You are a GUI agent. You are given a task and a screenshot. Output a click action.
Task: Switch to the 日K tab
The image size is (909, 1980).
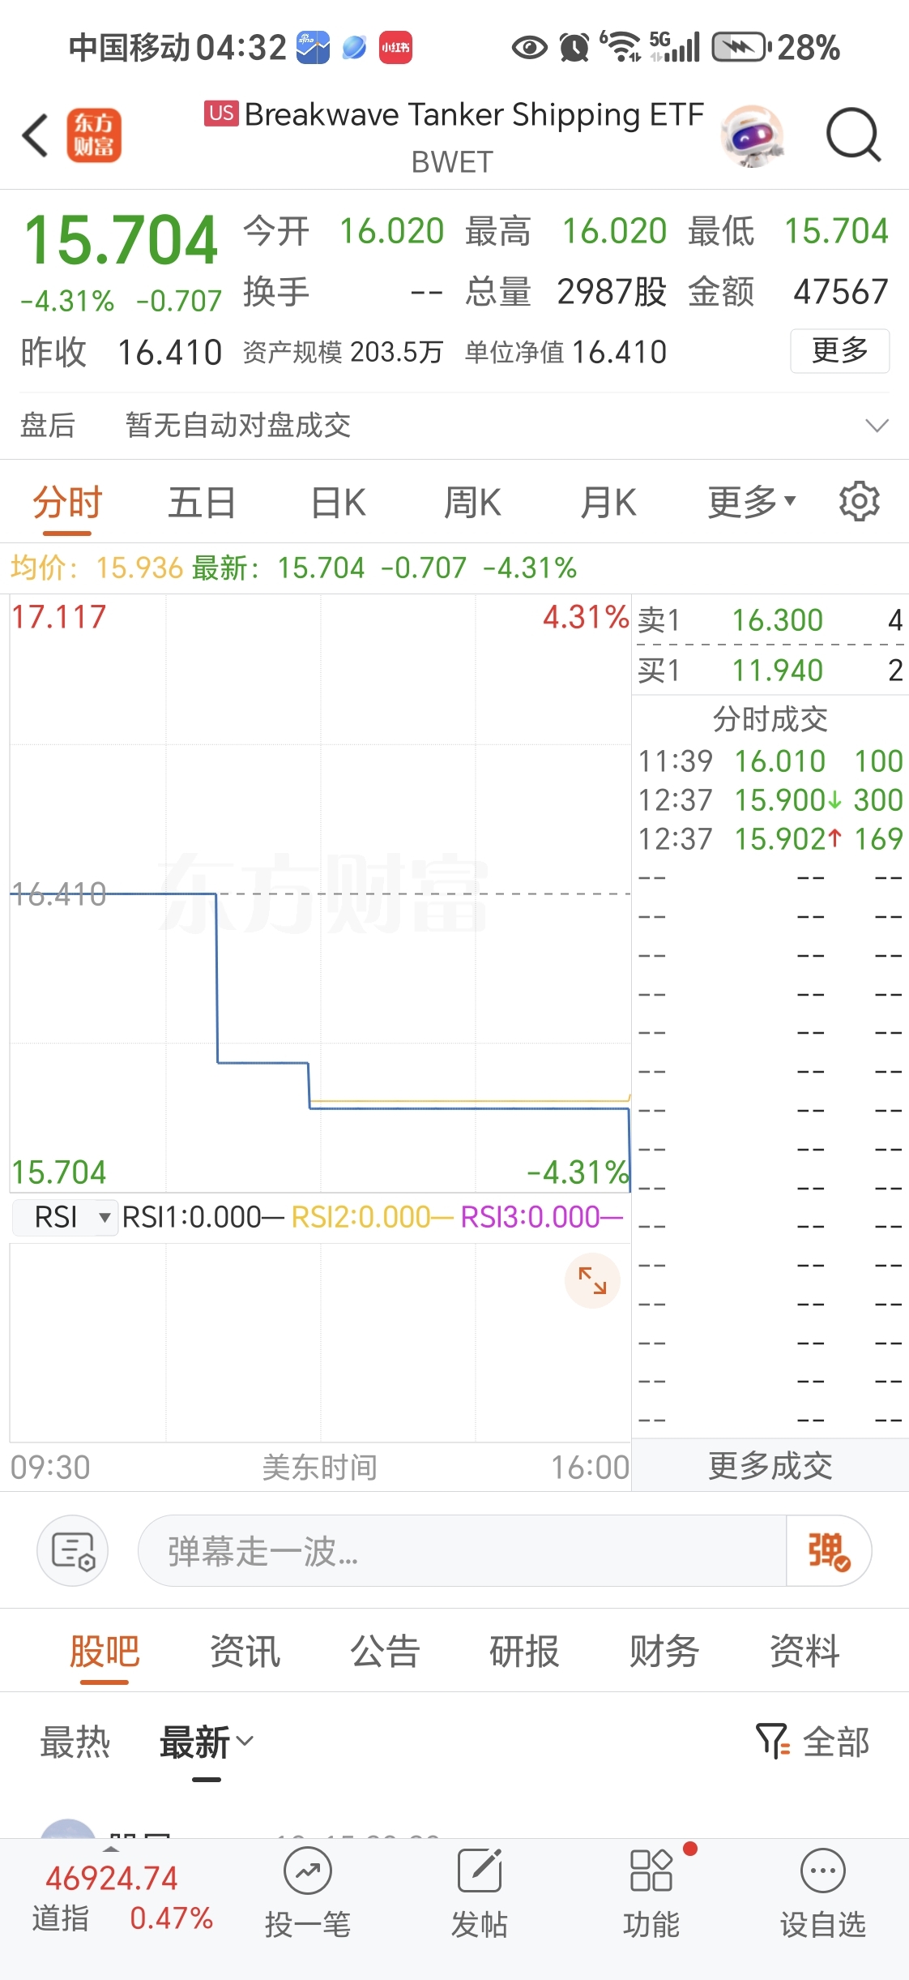pyautogui.click(x=338, y=502)
